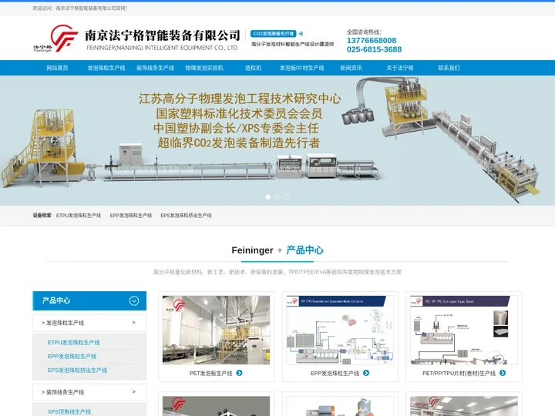Click the EPP发泡珠粒生产线 quick link under the banner
The width and height of the screenshot is (555, 416).
[x=131, y=216]
